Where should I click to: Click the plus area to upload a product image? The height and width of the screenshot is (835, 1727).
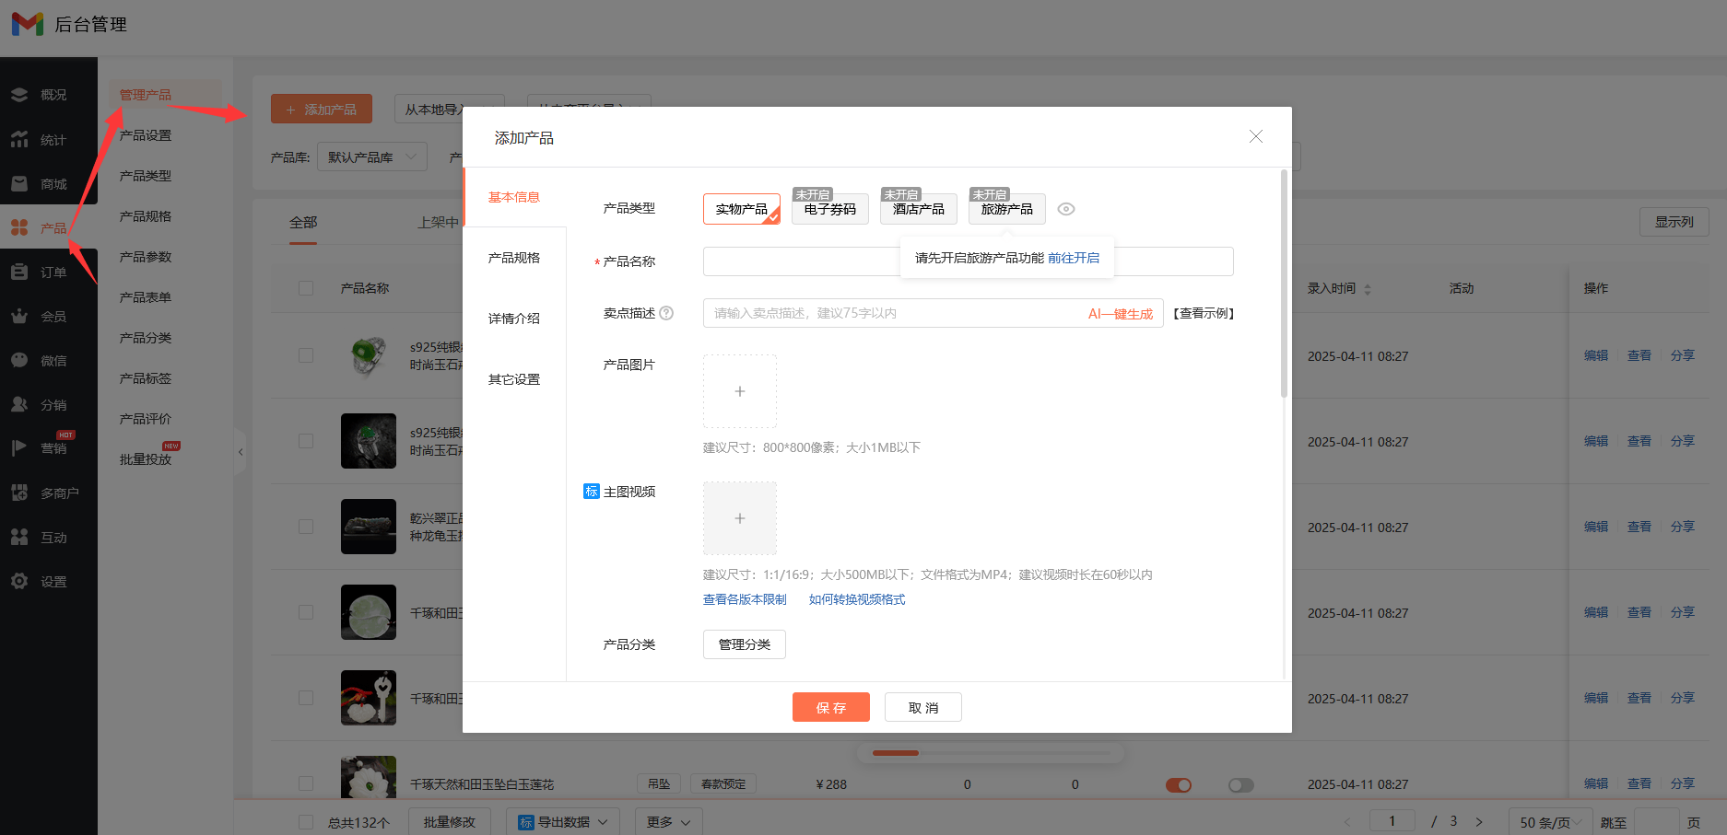tap(739, 390)
